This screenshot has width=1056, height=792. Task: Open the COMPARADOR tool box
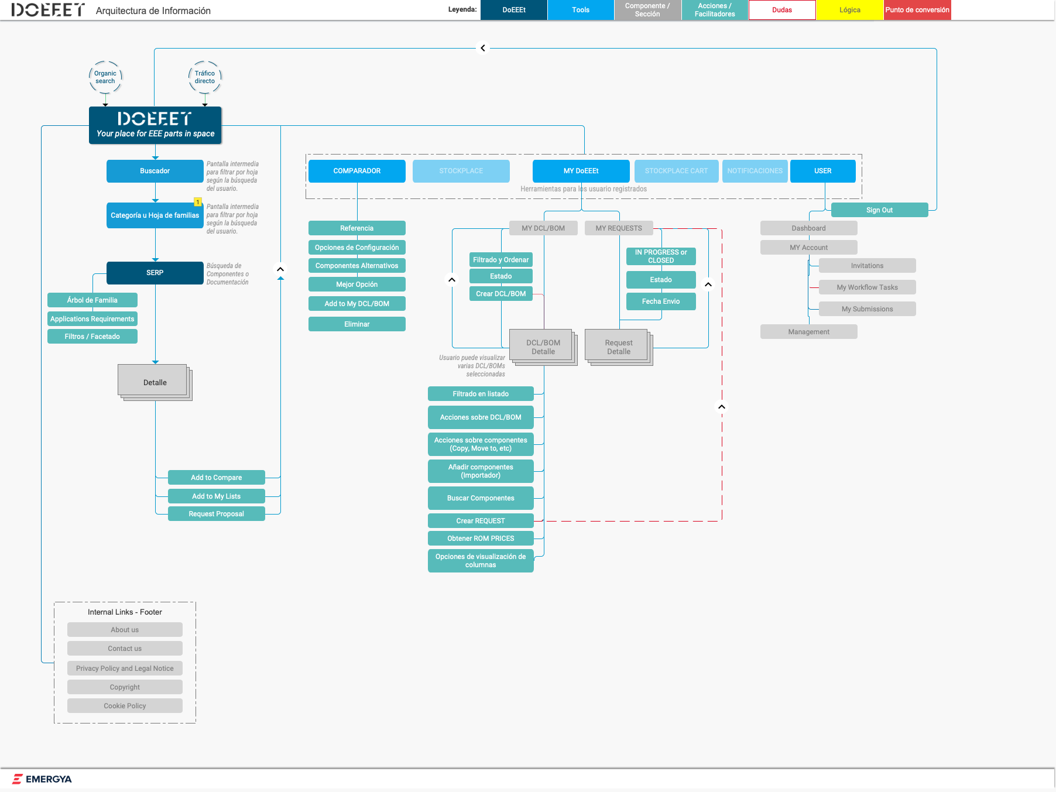coord(357,171)
